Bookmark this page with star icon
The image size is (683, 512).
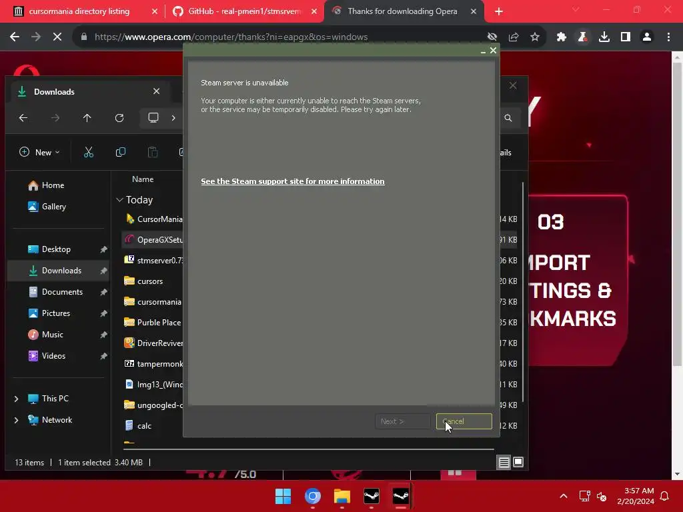point(535,37)
